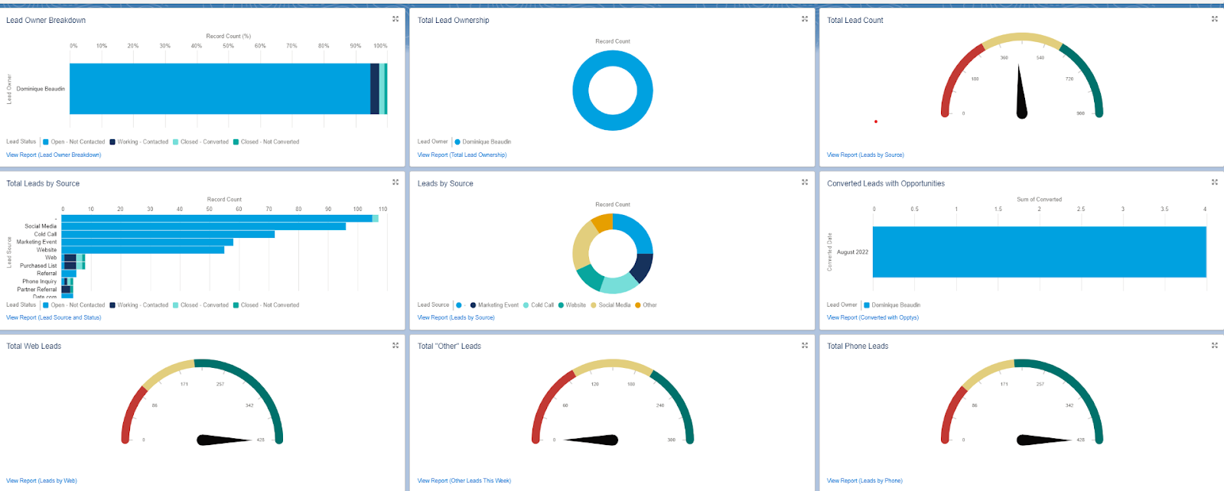Expand the Lead Owner Breakdown panel
The height and width of the screenshot is (491, 1224).
pyautogui.click(x=396, y=19)
